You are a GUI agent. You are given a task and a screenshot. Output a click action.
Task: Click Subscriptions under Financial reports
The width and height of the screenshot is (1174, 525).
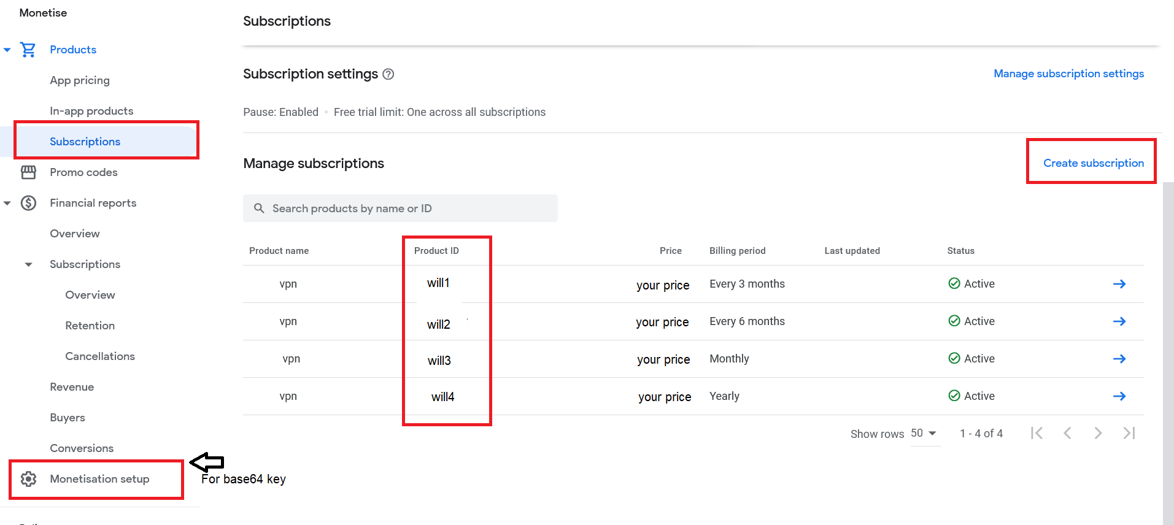pyautogui.click(x=85, y=264)
